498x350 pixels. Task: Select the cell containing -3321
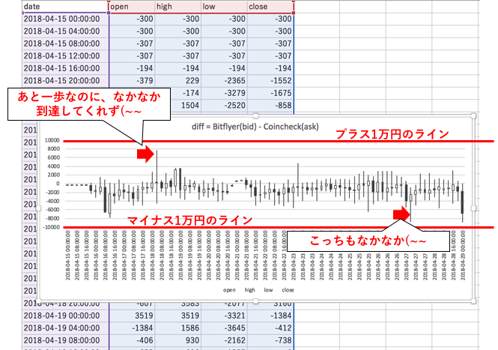[x=224, y=316]
